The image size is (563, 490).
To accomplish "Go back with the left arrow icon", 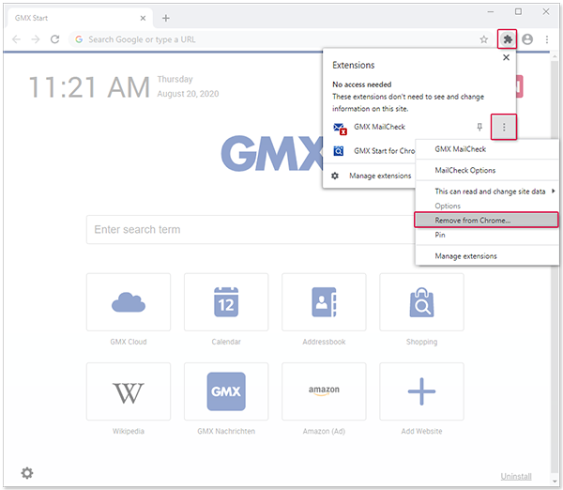I will [16, 39].
